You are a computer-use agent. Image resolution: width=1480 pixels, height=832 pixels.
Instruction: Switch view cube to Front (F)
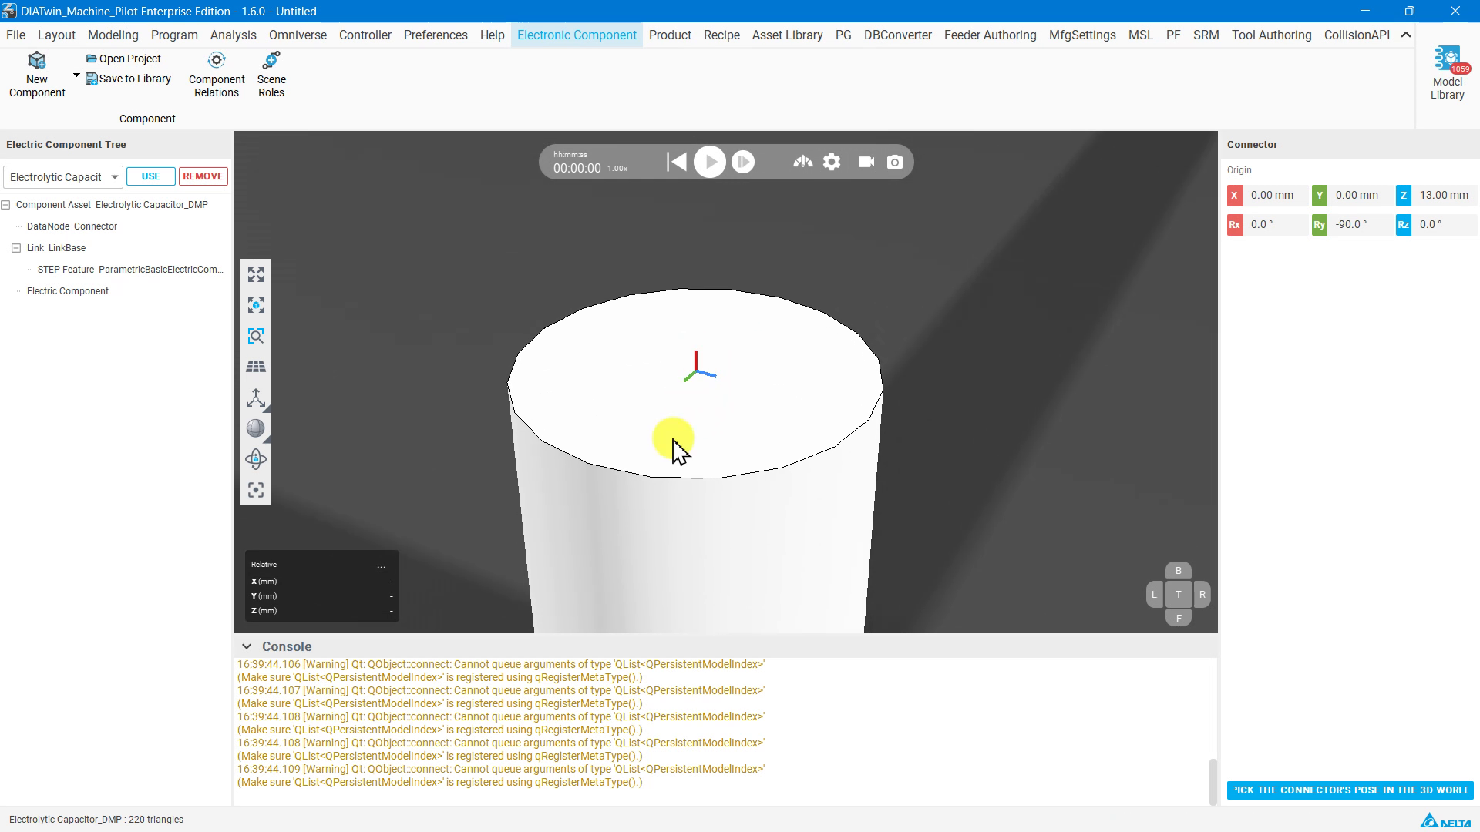point(1178,618)
